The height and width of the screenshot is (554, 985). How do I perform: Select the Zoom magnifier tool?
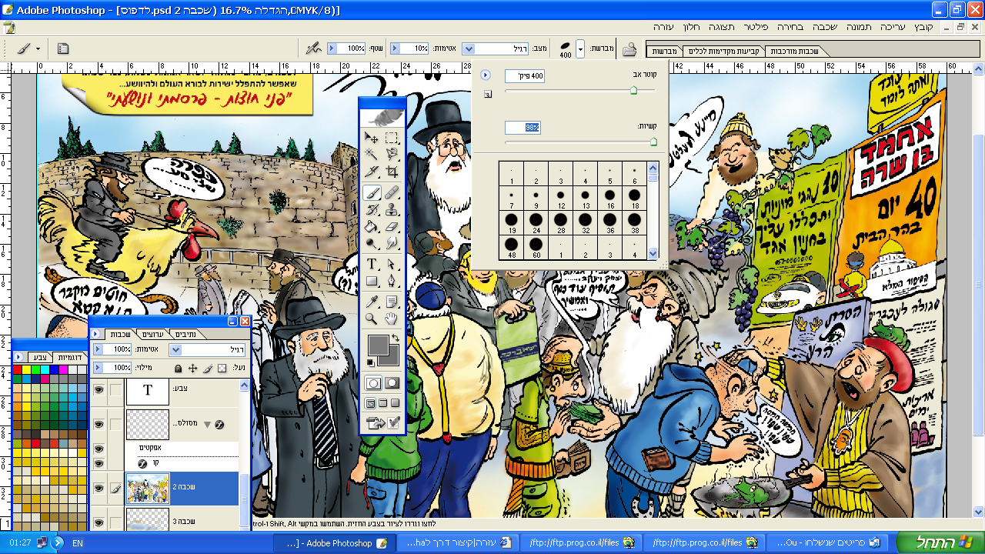(x=372, y=319)
